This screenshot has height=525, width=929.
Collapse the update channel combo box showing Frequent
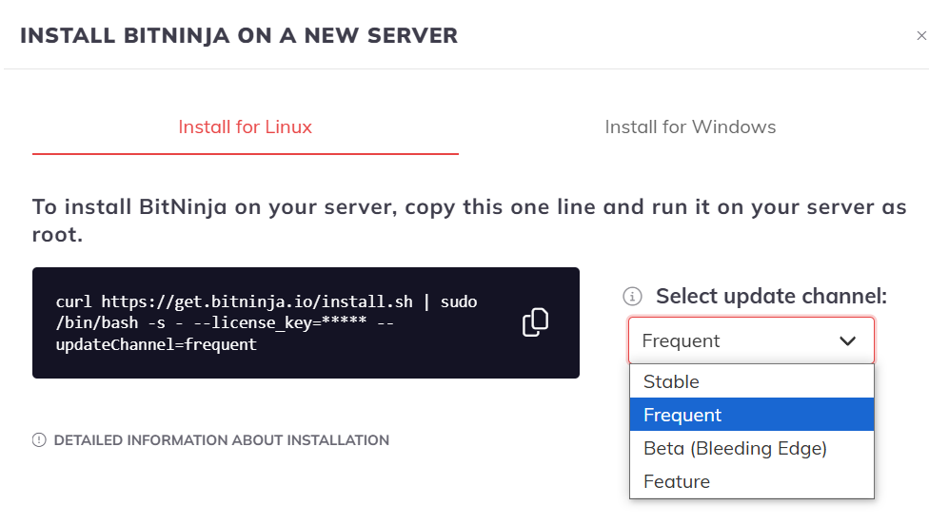pos(751,340)
